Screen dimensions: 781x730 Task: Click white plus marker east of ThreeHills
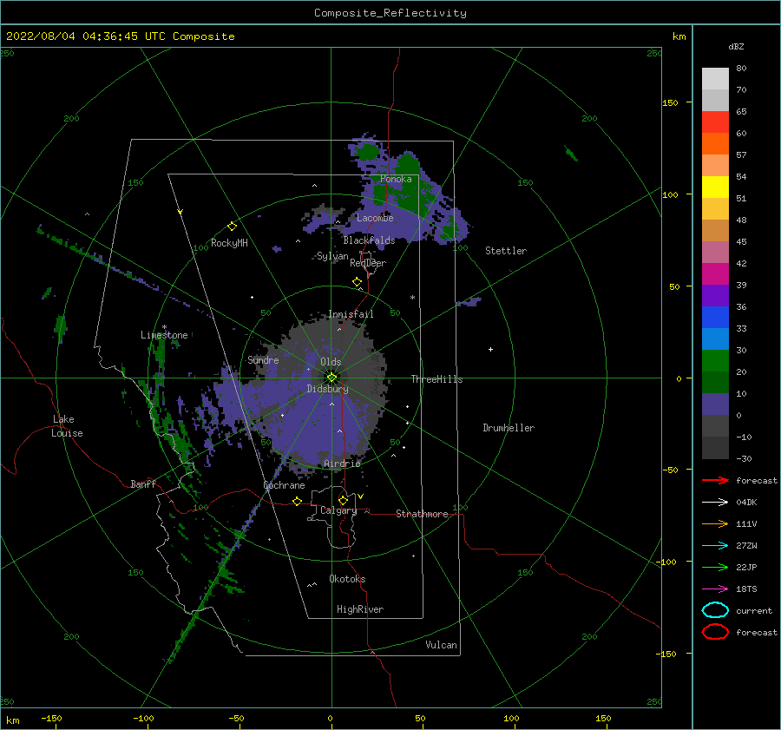pos(490,349)
